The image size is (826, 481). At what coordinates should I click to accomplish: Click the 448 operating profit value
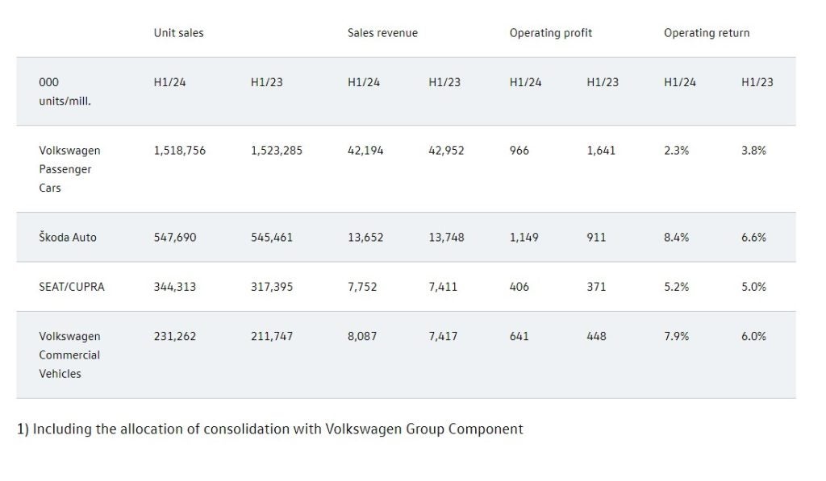pos(596,336)
